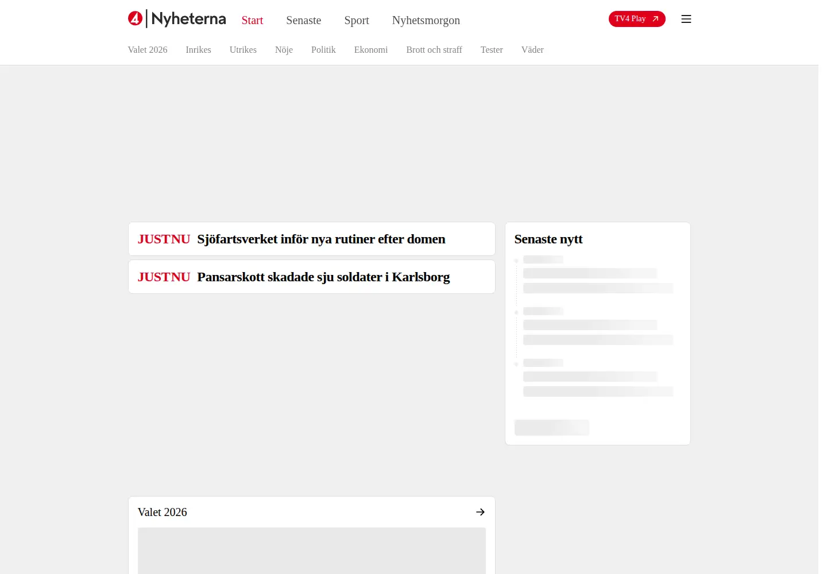Image resolution: width=827 pixels, height=574 pixels.
Task: Check the Väder category
Action: coord(532,50)
